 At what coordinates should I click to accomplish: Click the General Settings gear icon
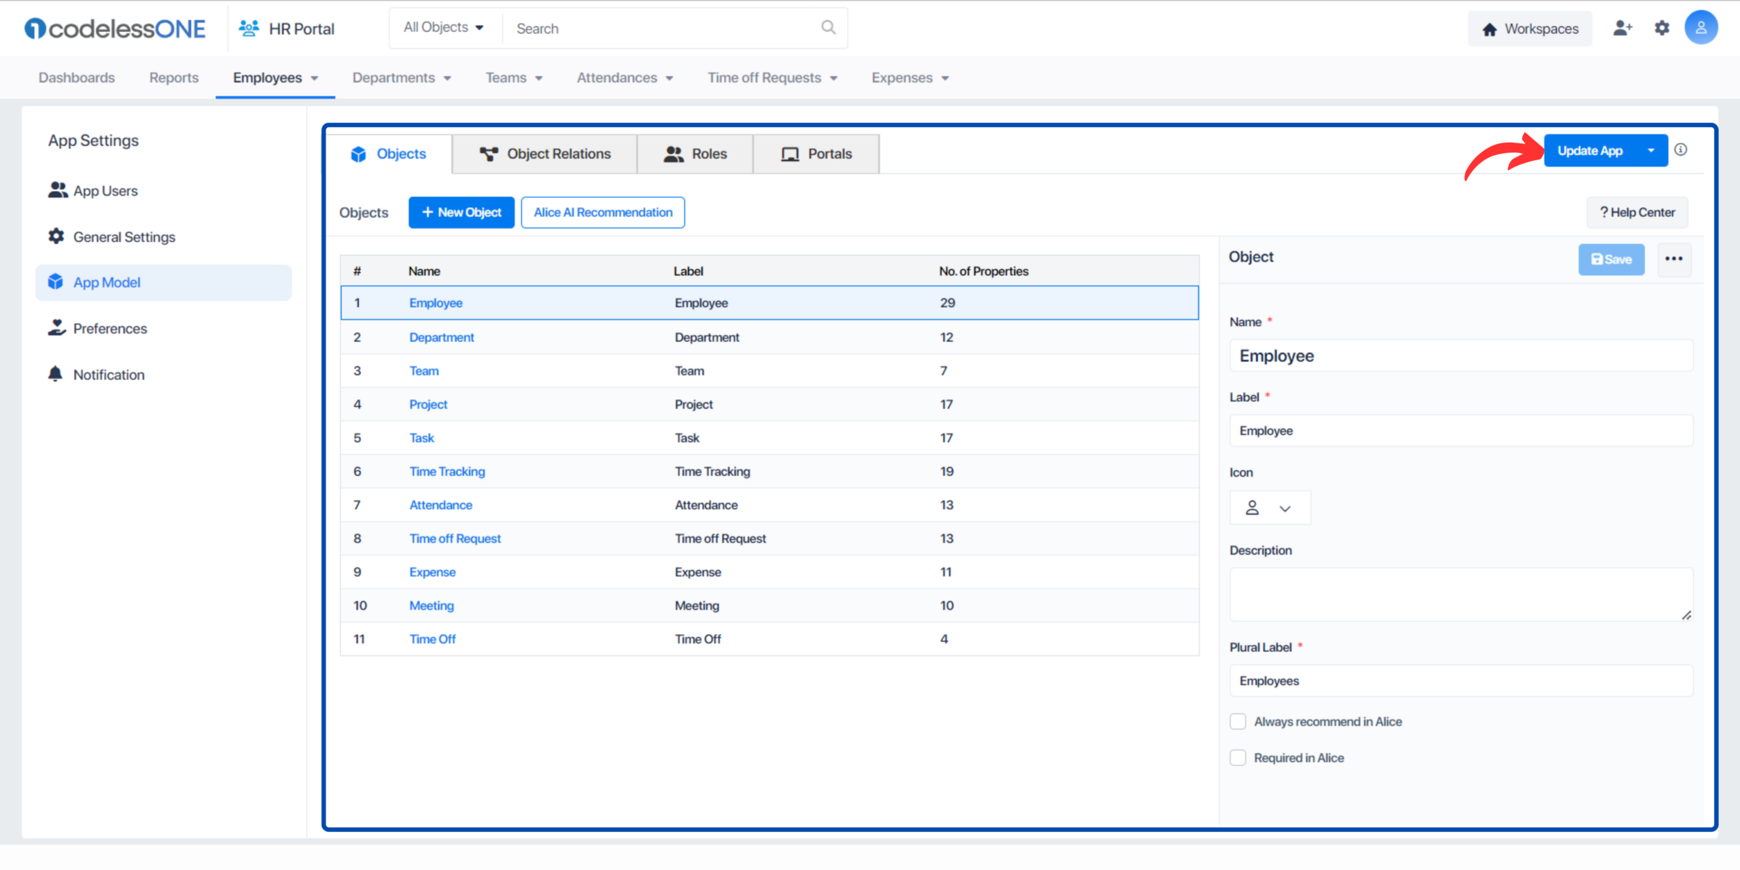tap(56, 237)
